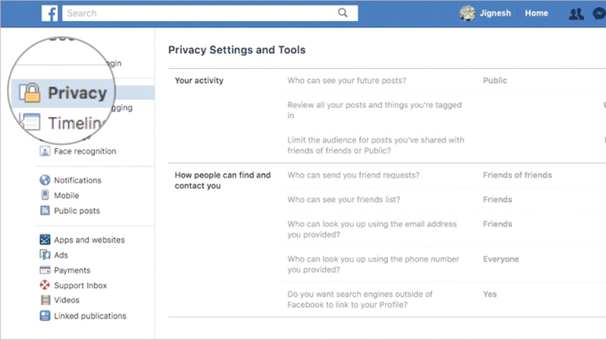Screen dimensions: 606x340
Task: Open the Messenger icon in the top bar
Action: pos(599,14)
